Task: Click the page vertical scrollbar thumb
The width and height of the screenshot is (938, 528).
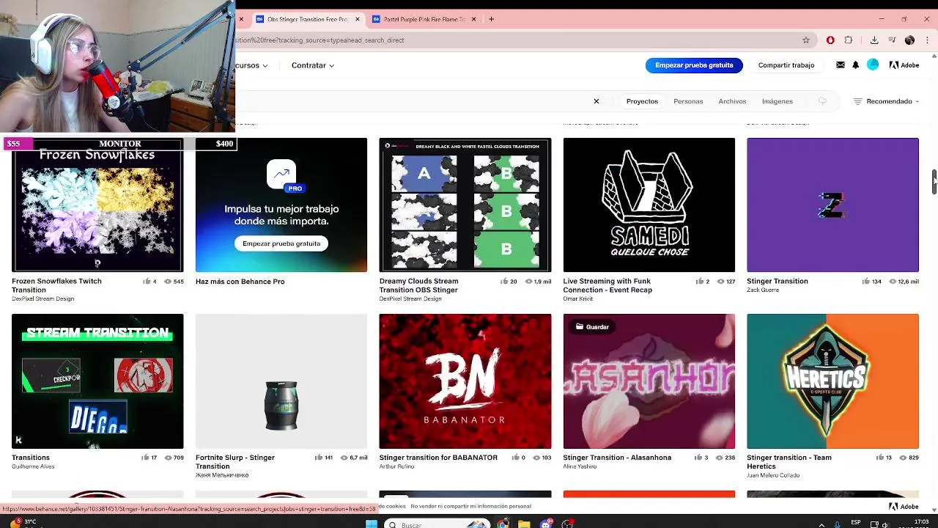Action: coord(934,182)
